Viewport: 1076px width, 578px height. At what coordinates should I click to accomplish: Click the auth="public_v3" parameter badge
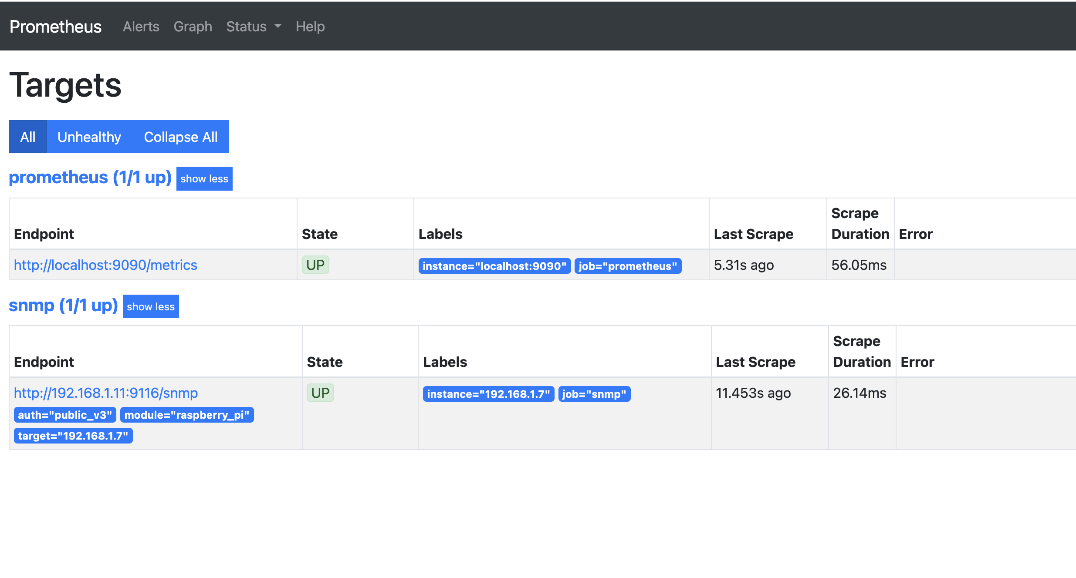click(x=65, y=415)
